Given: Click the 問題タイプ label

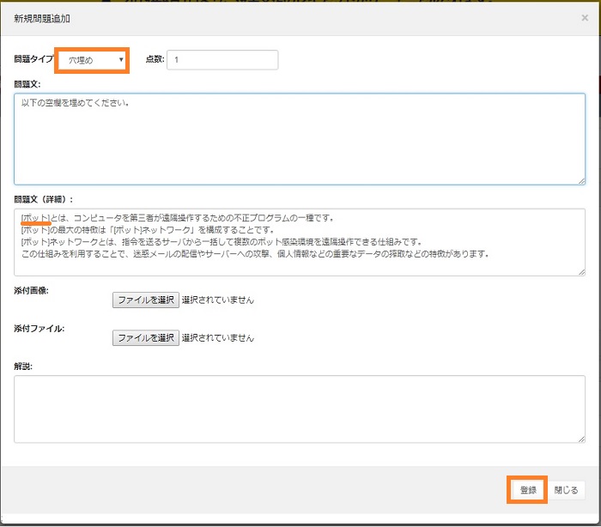Looking at the screenshot, I should [33, 60].
